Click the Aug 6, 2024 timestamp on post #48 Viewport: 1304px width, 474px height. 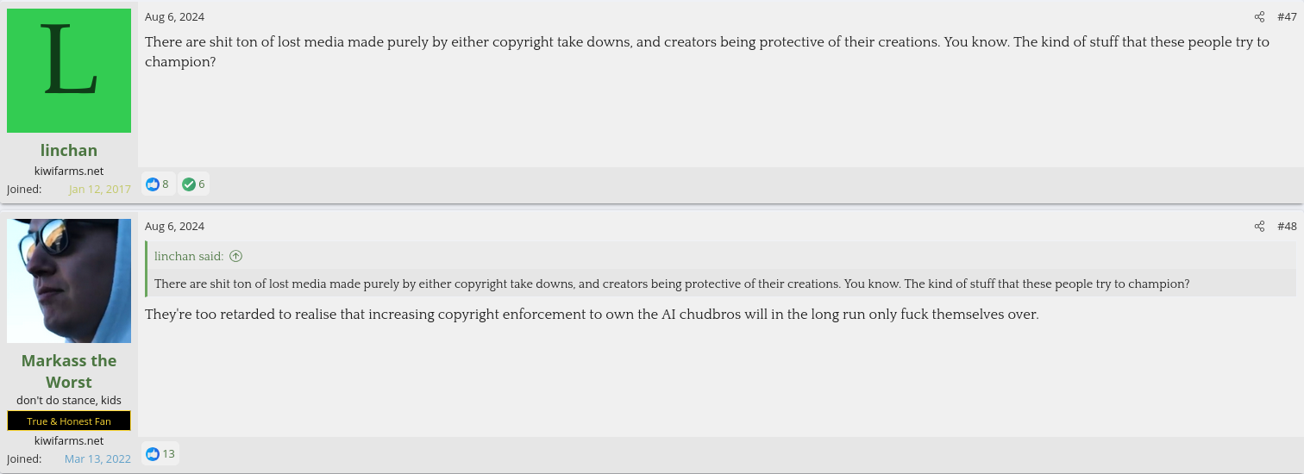pyautogui.click(x=174, y=227)
